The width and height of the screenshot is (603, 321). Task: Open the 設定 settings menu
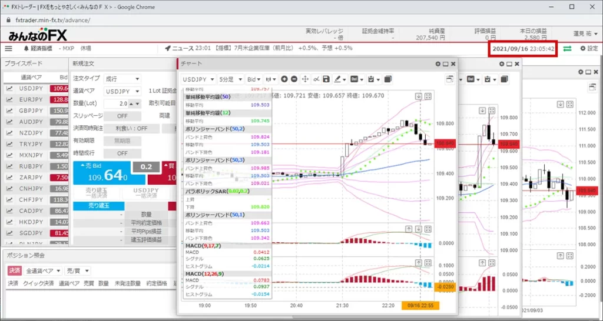588,48
